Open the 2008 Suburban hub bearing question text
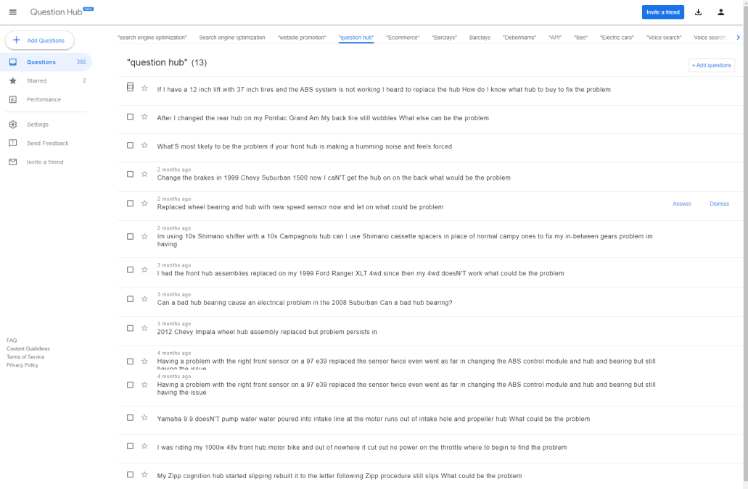This screenshot has height=489, width=748. pos(305,303)
